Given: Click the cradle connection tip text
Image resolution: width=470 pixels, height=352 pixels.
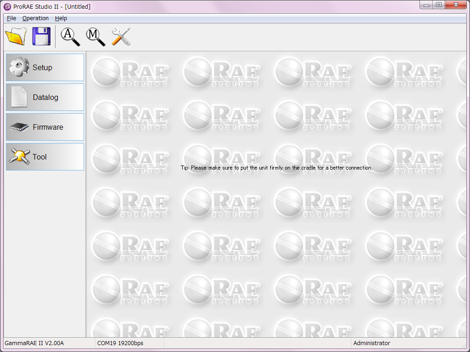Looking at the screenshot, I should pyautogui.click(x=276, y=168).
